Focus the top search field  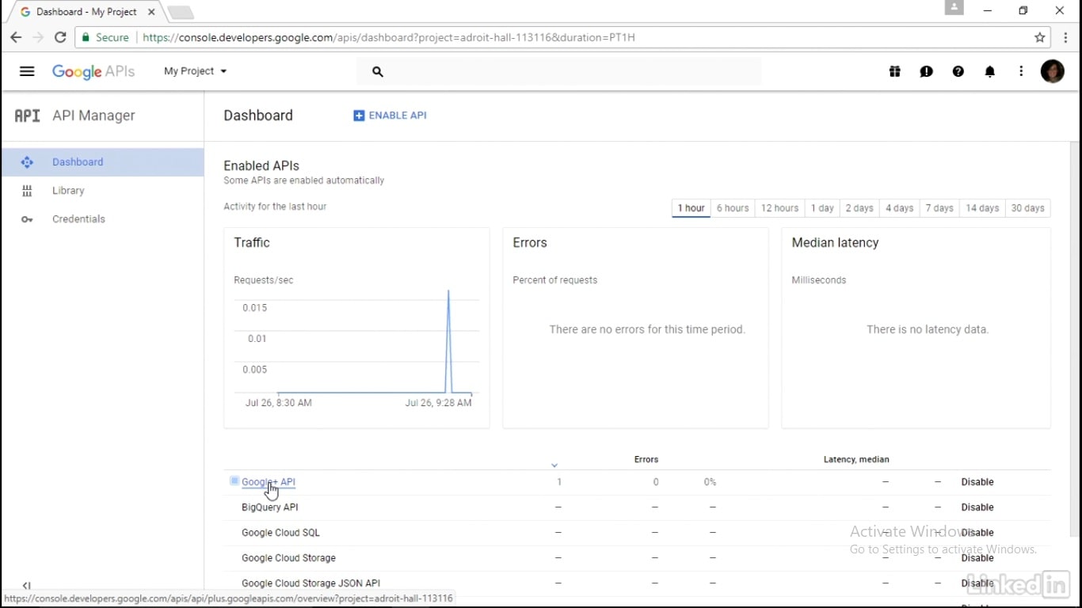click(x=559, y=71)
